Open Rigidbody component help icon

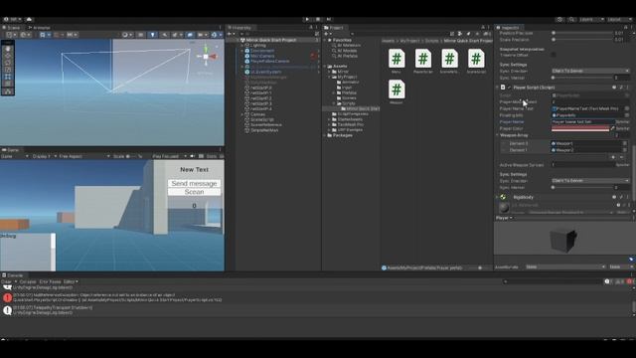tap(614, 197)
